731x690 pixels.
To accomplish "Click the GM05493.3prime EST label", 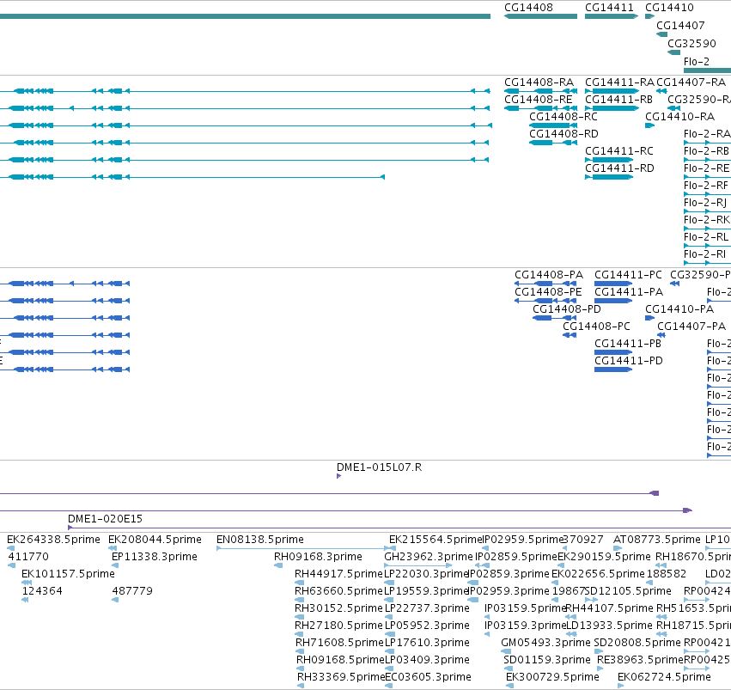I will (546, 643).
